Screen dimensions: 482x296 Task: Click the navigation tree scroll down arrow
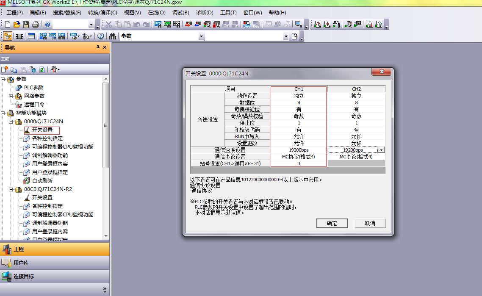pyautogui.click(x=106, y=236)
